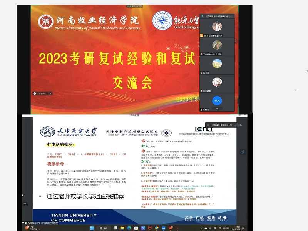This screenshot has height=231, width=308.
Task: Click orange host icon beside 学习部干事王以彬
Action: click(x=201, y=35)
